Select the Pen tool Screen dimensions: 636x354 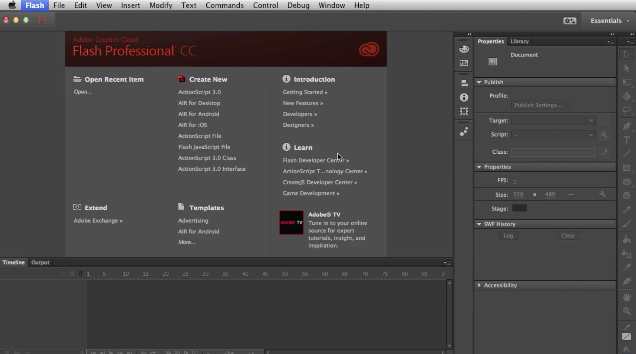point(626,126)
